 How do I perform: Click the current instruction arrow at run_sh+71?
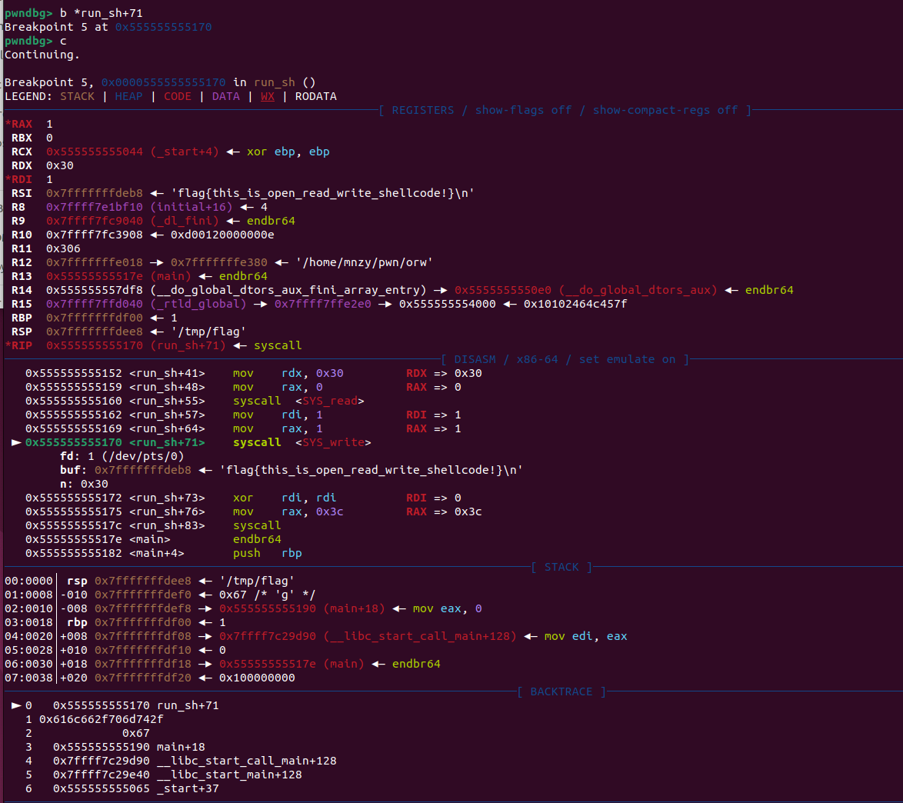(16, 441)
